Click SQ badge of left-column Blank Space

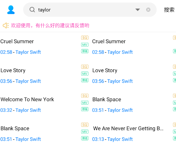tap(85, 125)
